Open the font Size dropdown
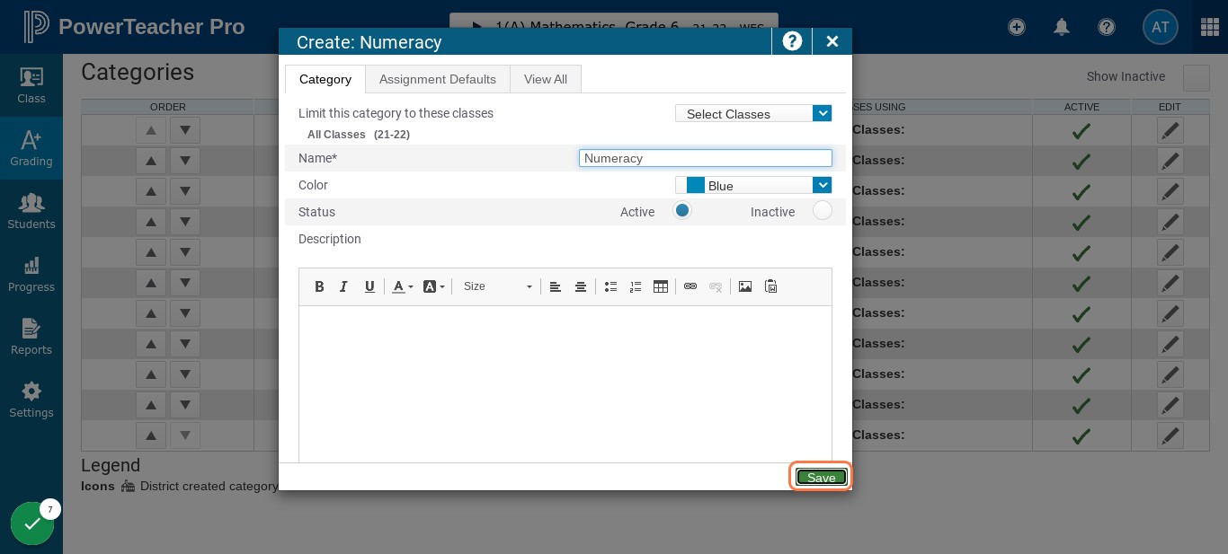Screen dimensions: 1228x554 point(497,286)
